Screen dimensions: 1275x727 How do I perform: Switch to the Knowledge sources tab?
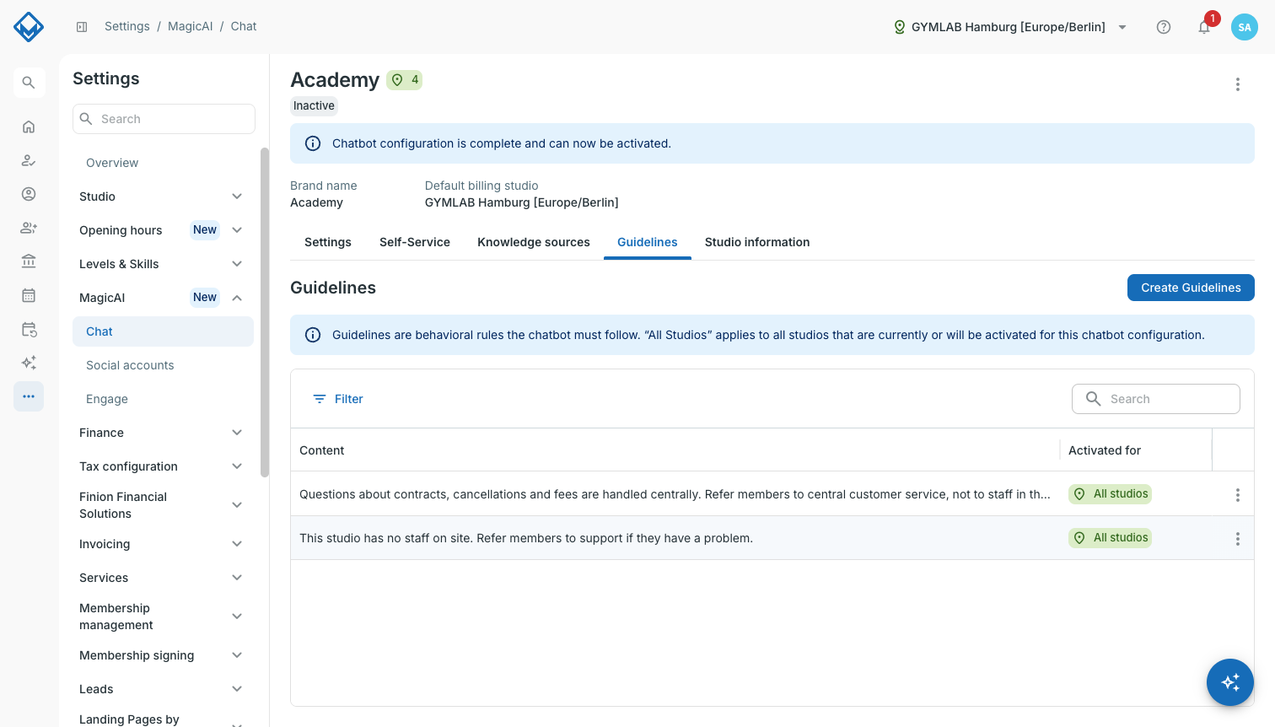click(x=534, y=242)
